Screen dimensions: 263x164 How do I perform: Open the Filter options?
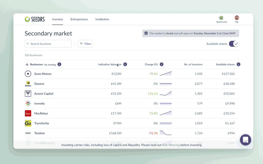(x=85, y=44)
